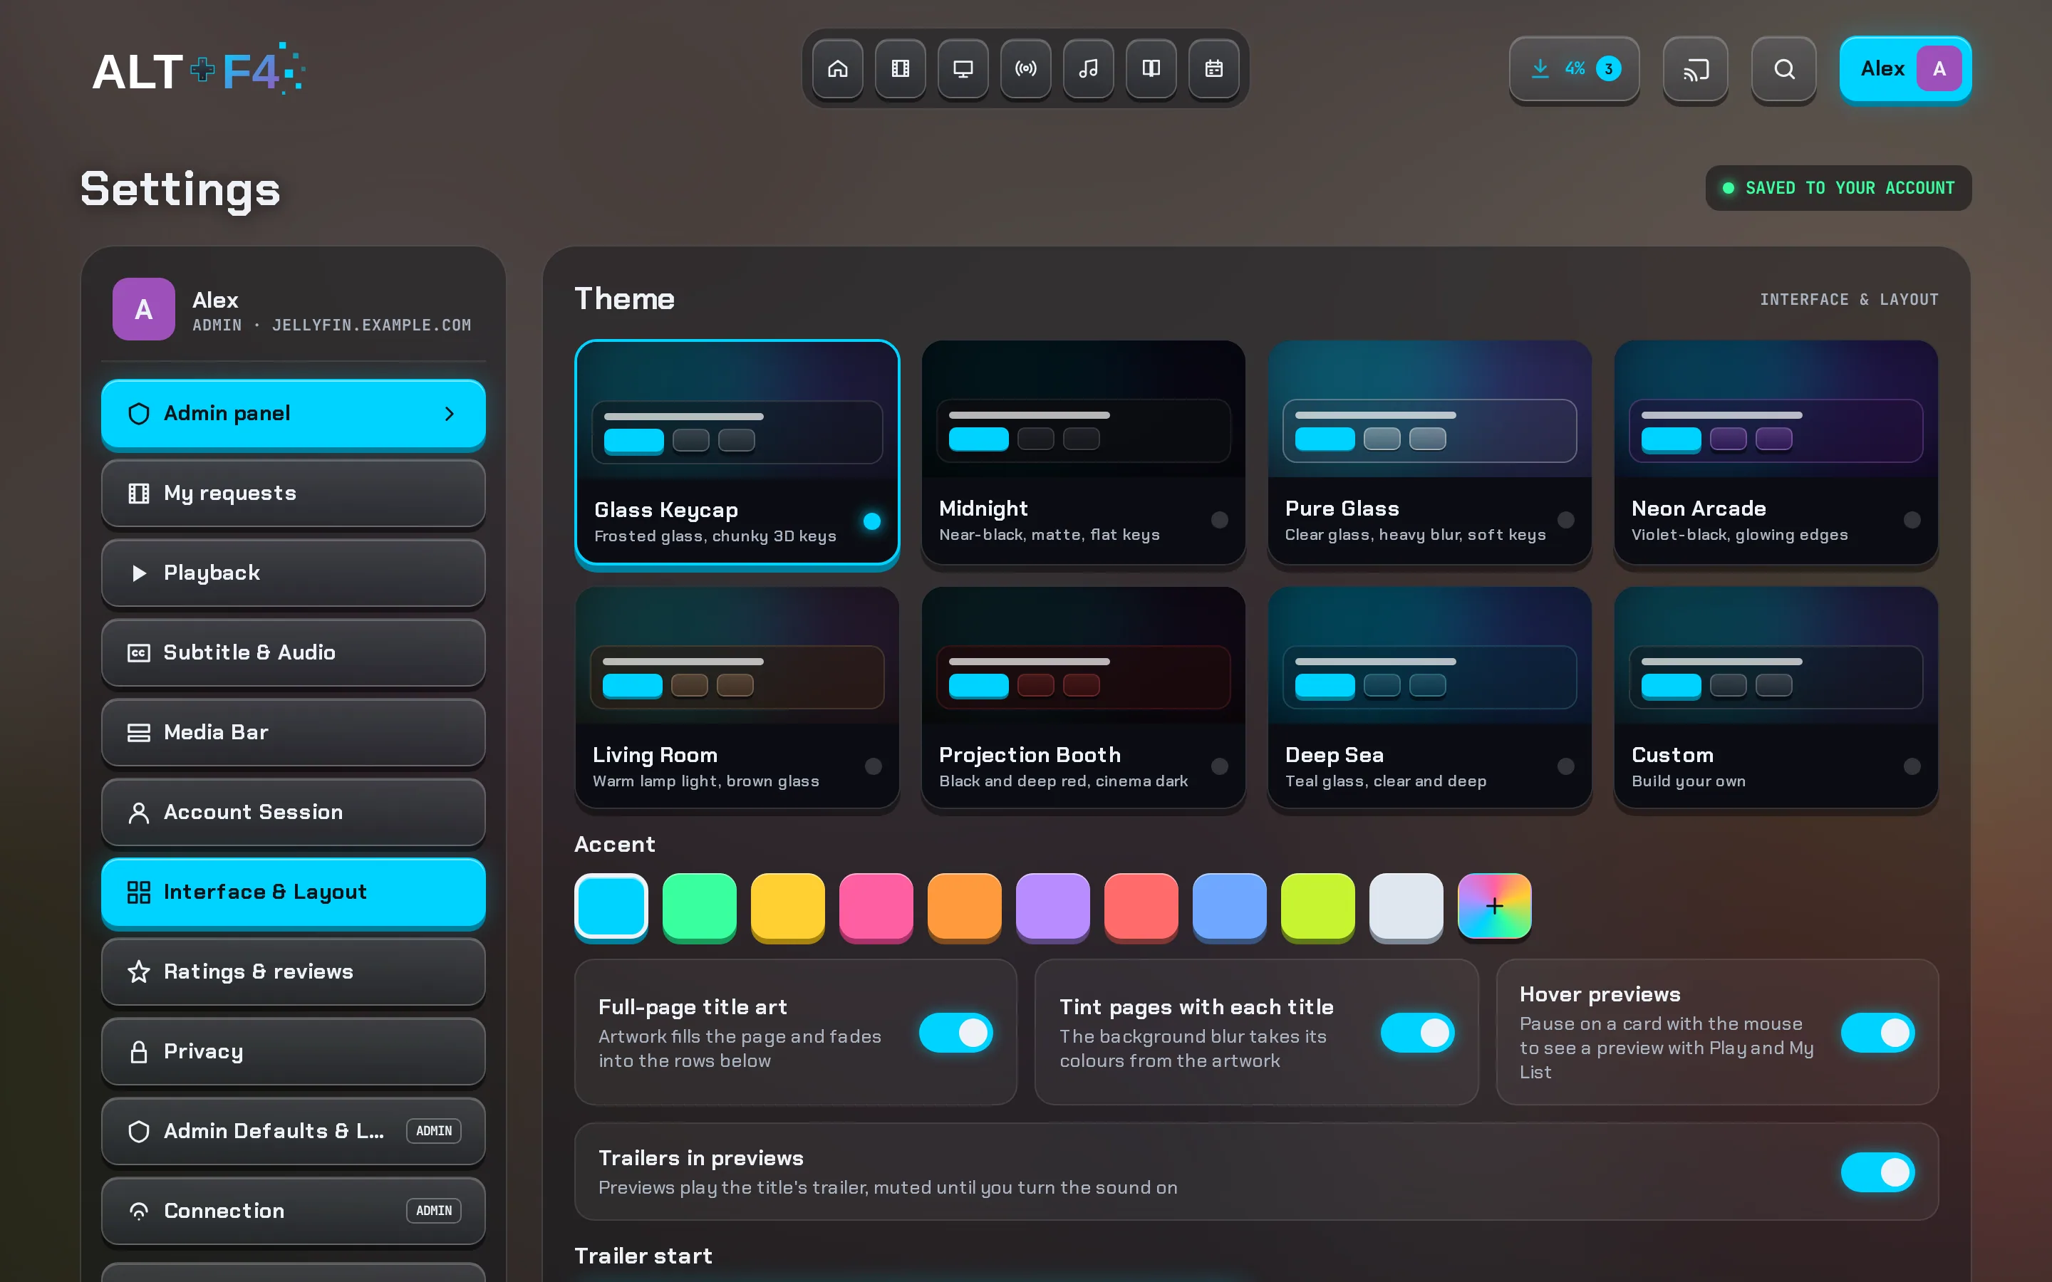
Task: Add custom accent with rainbow plus swatch
Action: coord(1494,905)
